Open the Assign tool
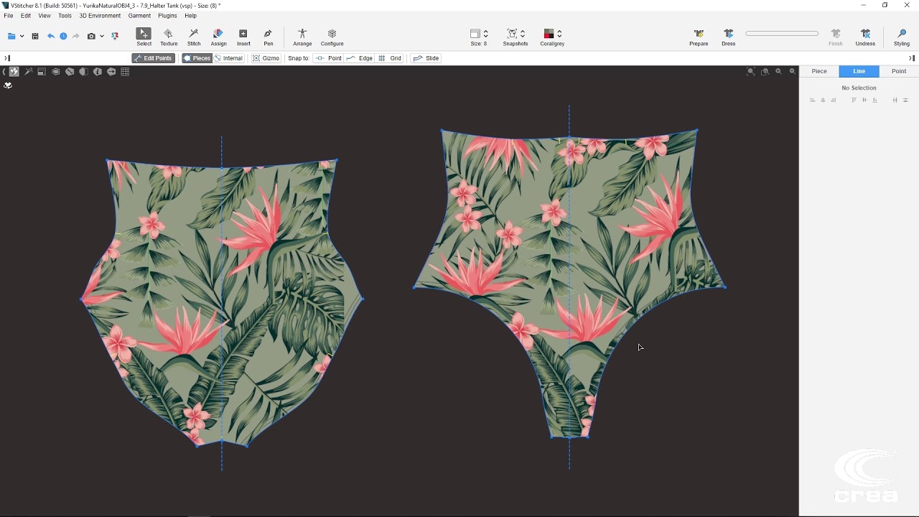The image size is (919, 517). (218, 37)
